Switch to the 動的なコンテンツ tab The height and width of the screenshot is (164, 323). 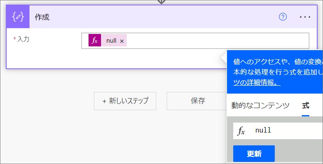260,106
